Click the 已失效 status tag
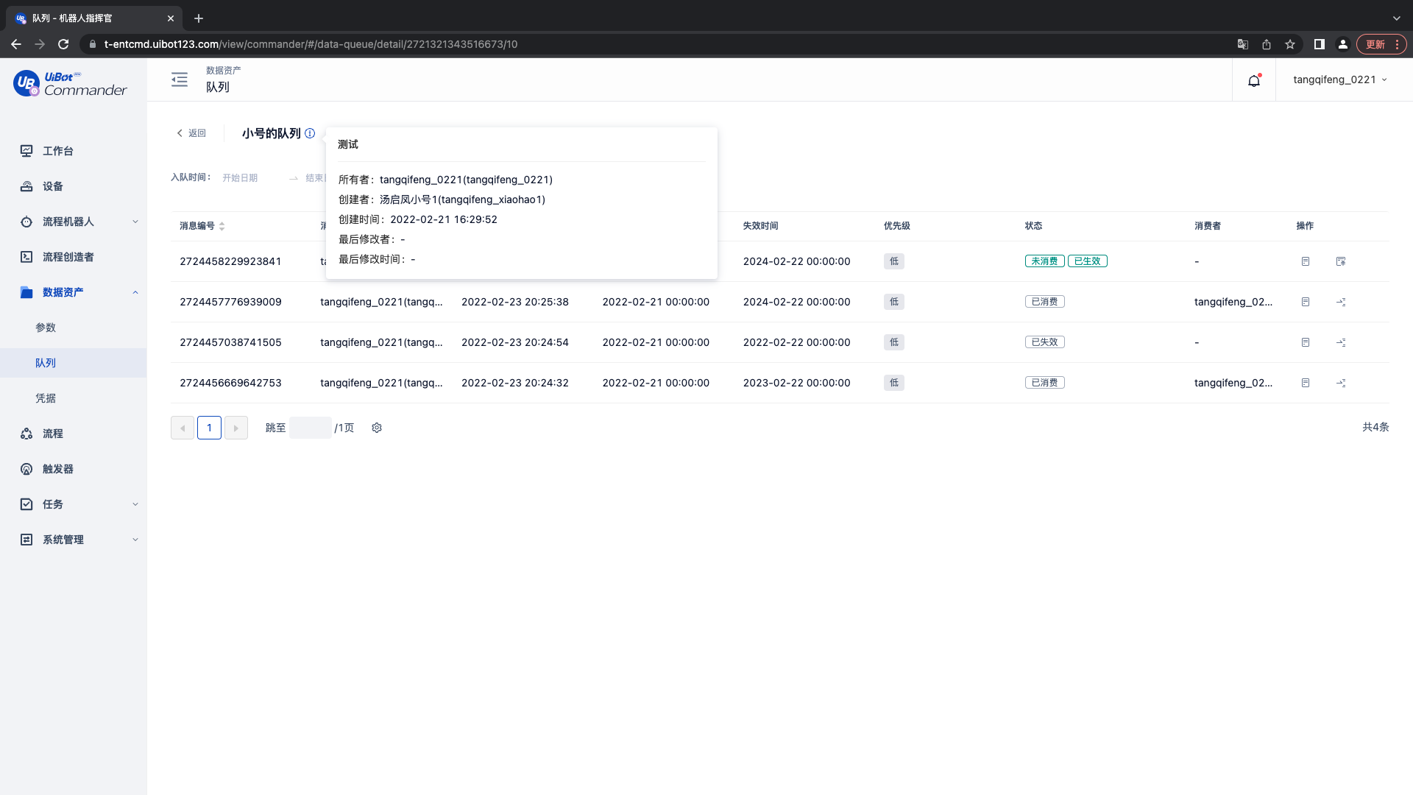1413x795 pixels. coord(1044,342)
